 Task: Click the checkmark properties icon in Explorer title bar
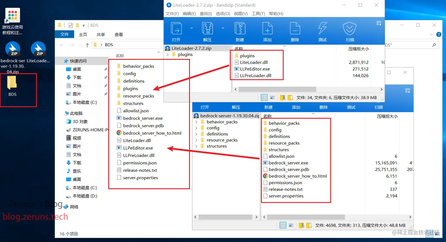(x=70, y=25)
